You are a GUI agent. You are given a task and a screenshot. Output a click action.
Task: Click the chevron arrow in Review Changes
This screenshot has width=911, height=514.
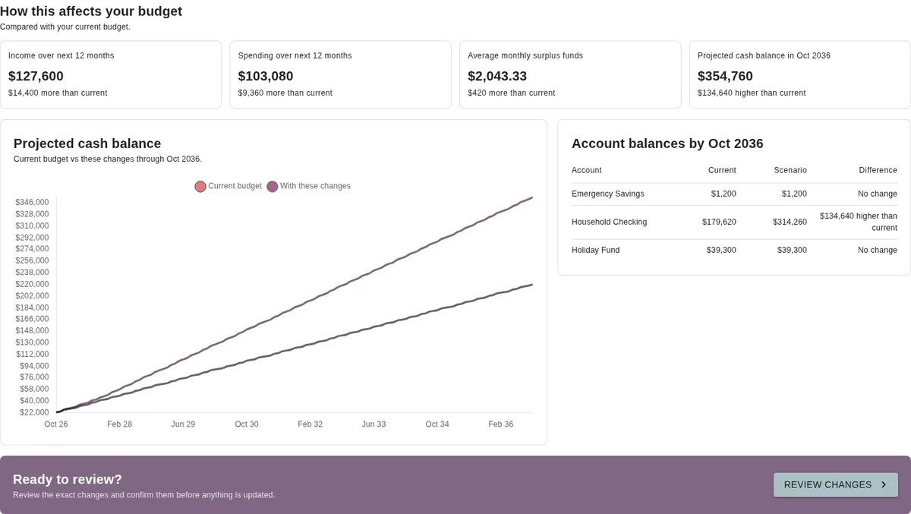(884, 484)
